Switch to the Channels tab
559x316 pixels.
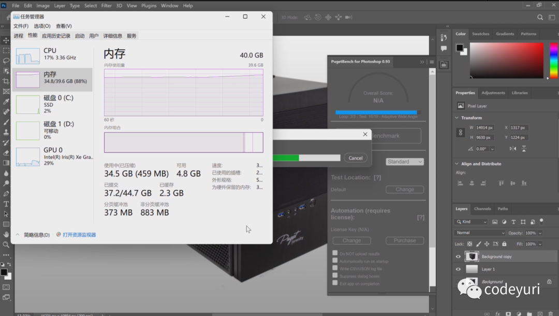(482, 209)
